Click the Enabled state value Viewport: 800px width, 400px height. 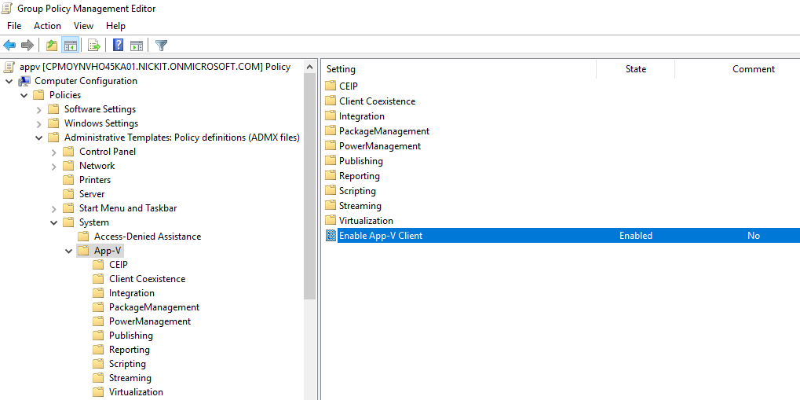pyautogui.click(x=636, y=236)
